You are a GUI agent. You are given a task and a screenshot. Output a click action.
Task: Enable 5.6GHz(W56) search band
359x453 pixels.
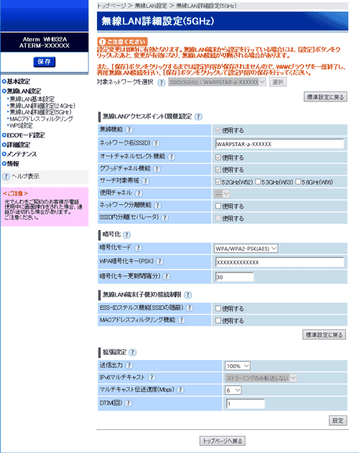[298, 182]
